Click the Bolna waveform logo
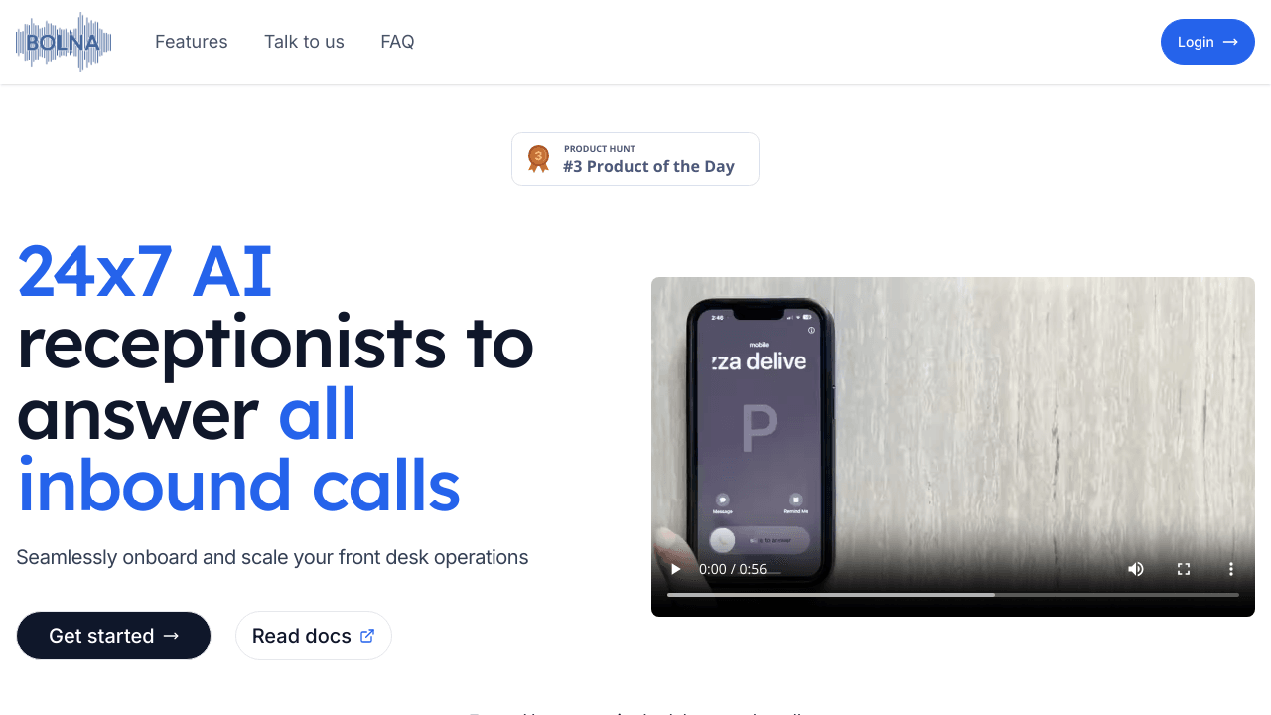 tap(64, 42)
